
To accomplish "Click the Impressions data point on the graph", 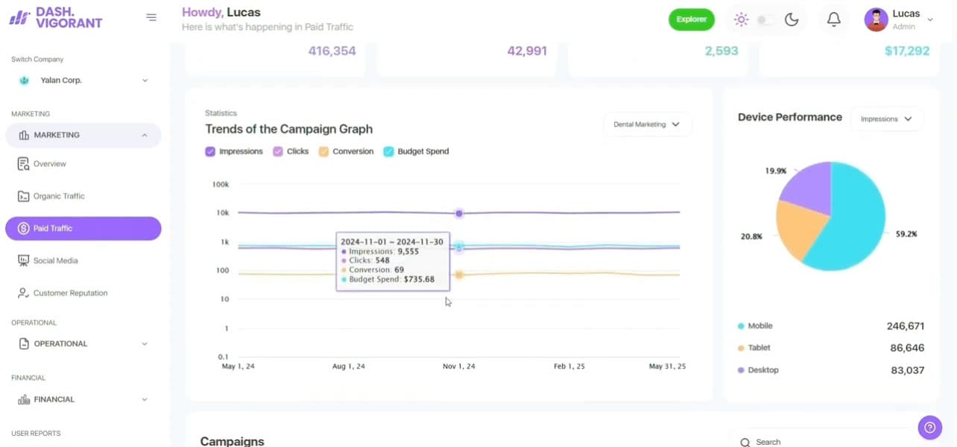I will pyautogui.click(x=459, y=213).
